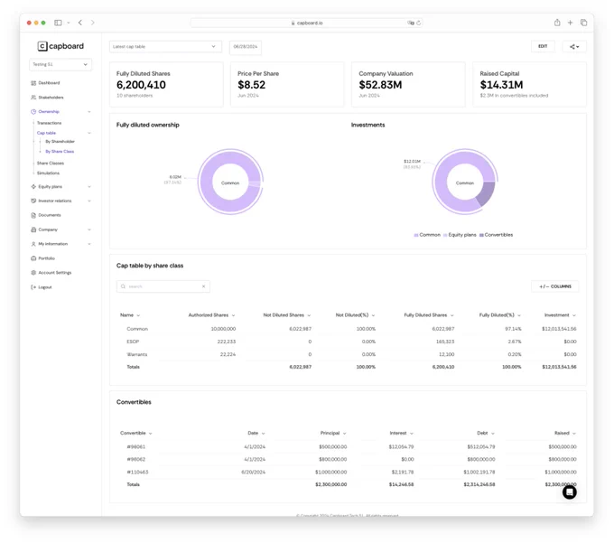Screen dimensions: 614x543
Task: Open Transactions under Ownership
Action: click(49, 123)
